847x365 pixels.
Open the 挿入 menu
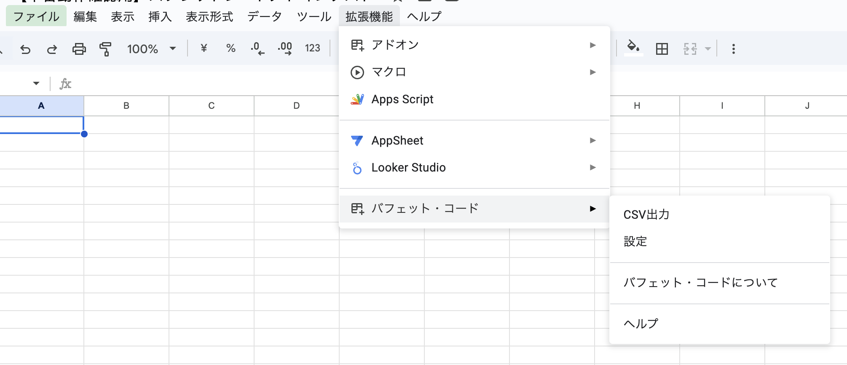click(x=160, y=16)
